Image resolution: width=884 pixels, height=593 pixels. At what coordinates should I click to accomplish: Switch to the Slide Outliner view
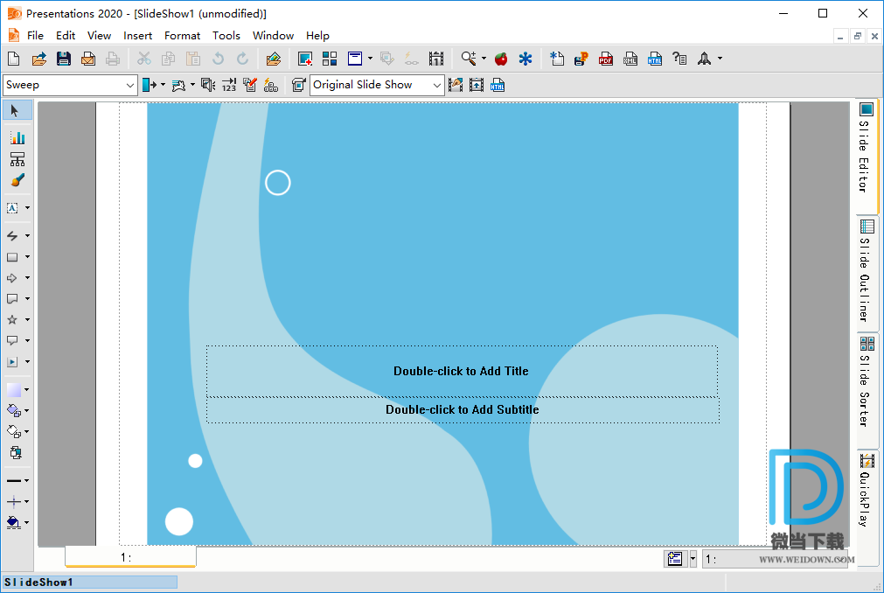point(866,269)
